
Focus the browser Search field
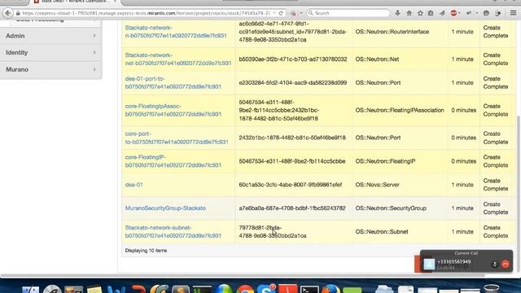[x=348, y=13]
